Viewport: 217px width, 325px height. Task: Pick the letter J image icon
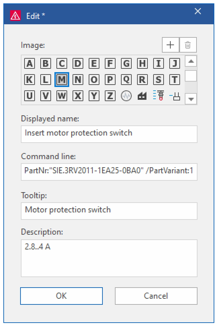click(x=175, y=63)
